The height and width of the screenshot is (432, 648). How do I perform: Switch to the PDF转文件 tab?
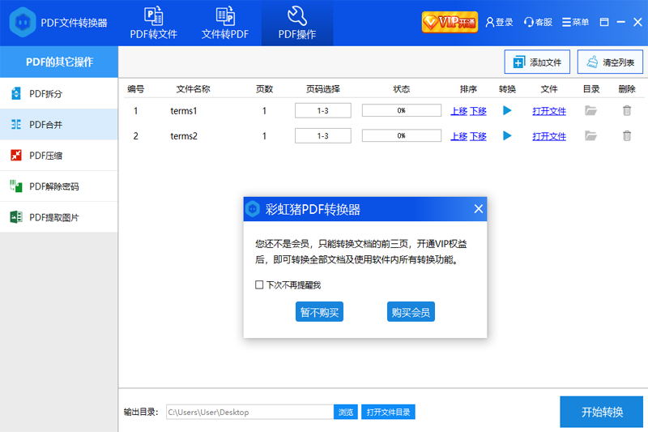point(153,24)
